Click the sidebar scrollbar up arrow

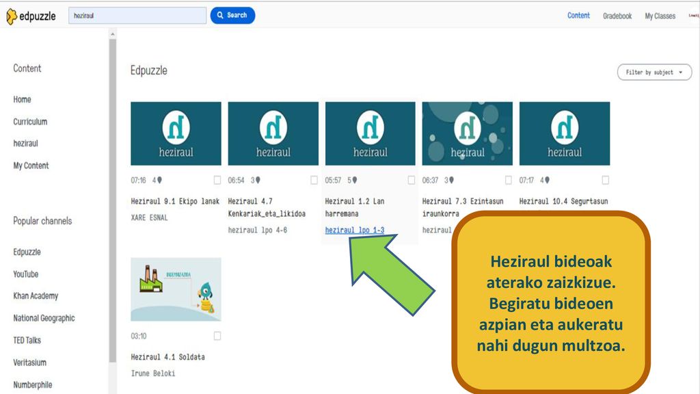(x=113, y=34)
